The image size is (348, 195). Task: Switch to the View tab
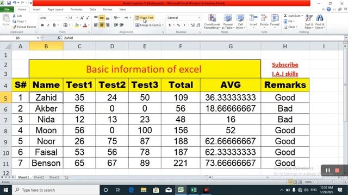[x=122, y=10]
